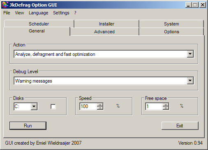
Task: Open the Disks drive dropdown arrow
Action: click(34, 106)
